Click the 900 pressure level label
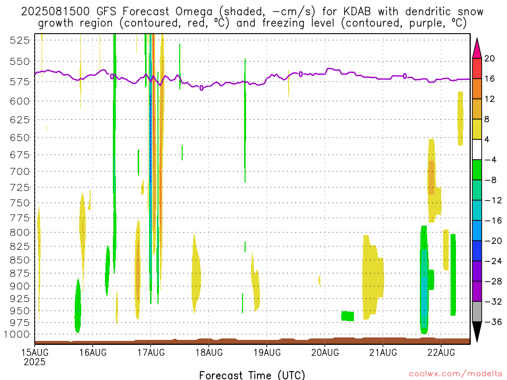This screenshot has height=380, width=507. pos(20,286)
